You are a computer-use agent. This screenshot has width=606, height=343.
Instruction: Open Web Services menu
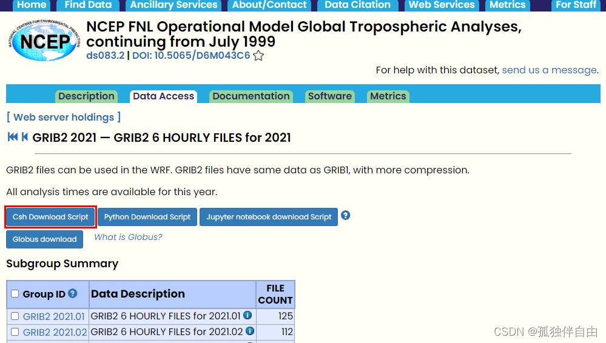(442, 5)
